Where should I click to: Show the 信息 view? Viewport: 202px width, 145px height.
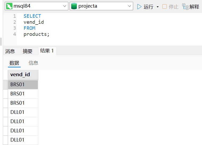[x=33, y=63]
